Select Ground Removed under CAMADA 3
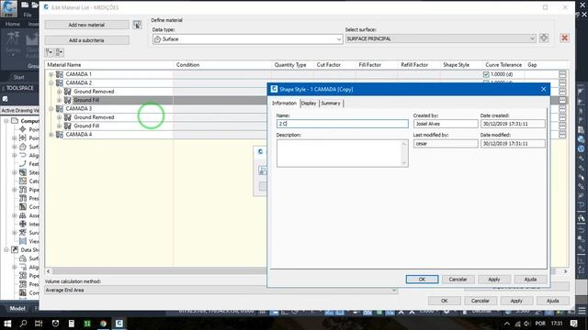 pos(94,117)
